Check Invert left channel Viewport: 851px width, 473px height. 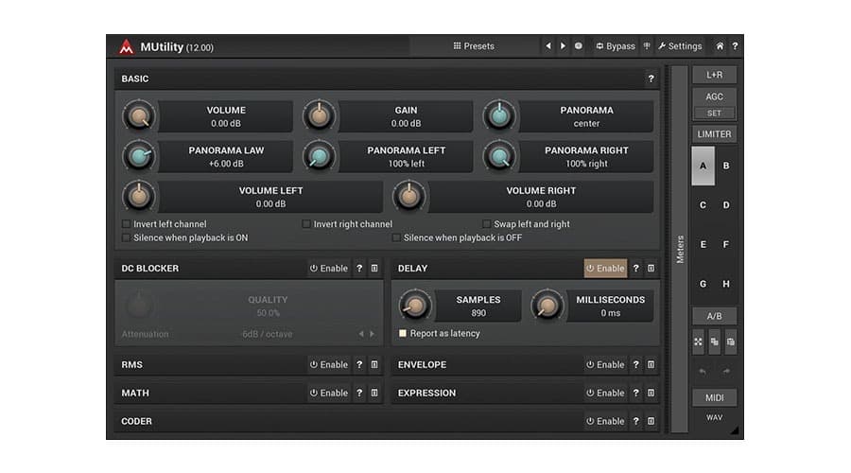tap(127, 224)
